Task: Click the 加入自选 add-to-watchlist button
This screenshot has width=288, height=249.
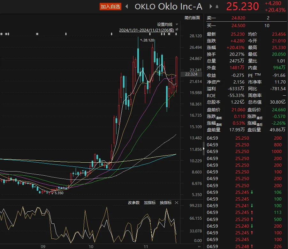Action: tap(110, 7)
